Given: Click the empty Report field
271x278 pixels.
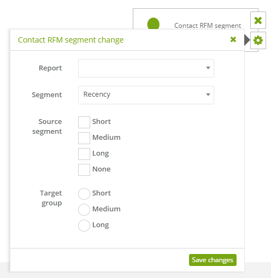Looking at the screenshot, I should click(146, 68).
